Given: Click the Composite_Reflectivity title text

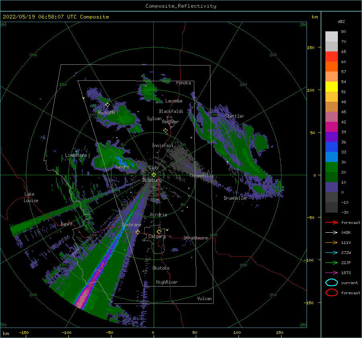Looking at the screenshot, I should pos(181,6).
